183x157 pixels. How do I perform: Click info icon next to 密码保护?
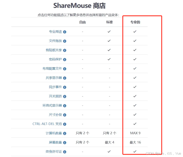point(65,60)
